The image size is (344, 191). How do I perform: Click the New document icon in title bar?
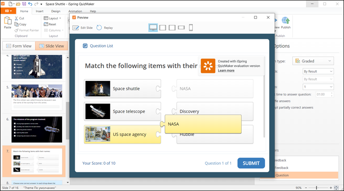tap(10, 4)
